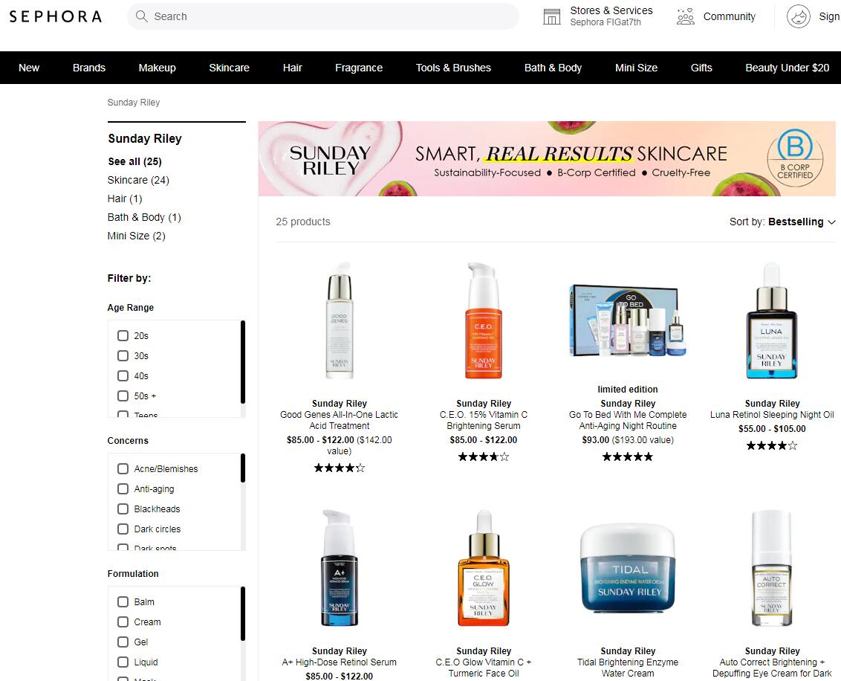The height and width of the screenshot is (681, 841).
Task: Open Luna Retinol Sleeping Night Oil link
Action: pos(772,415)
